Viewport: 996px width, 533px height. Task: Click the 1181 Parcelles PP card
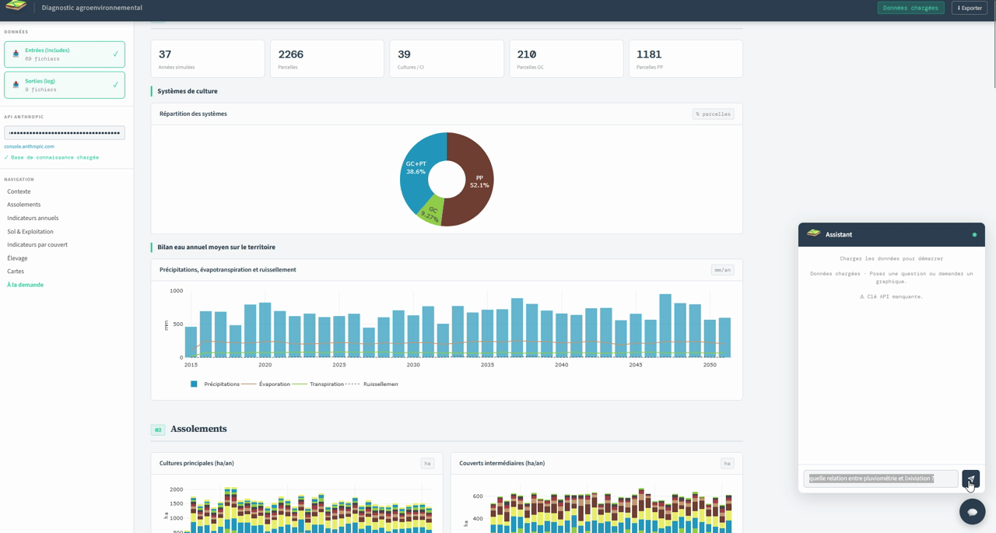point(686,58)
